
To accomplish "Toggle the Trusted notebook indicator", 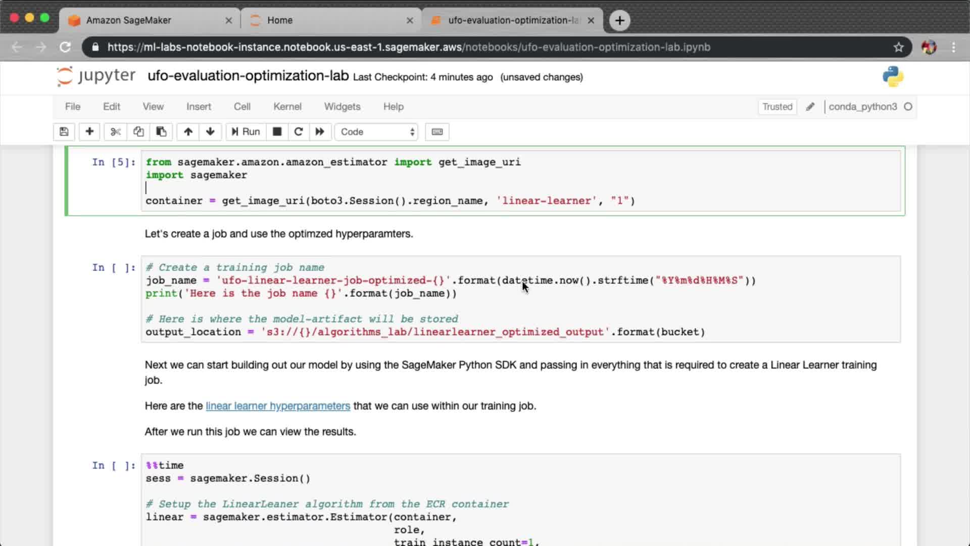I will pyautogui.click(x=777, y=107).
